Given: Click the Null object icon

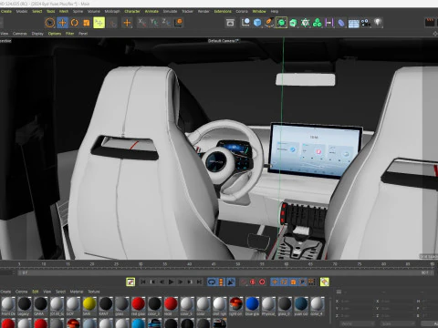Looking at the screenshot, I should [245, 23].
